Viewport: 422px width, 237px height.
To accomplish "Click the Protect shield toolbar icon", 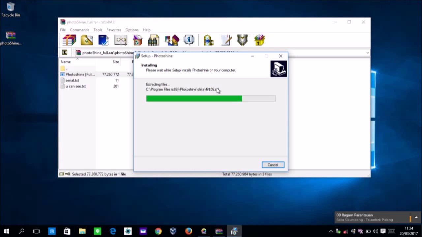I will point(242,40).
